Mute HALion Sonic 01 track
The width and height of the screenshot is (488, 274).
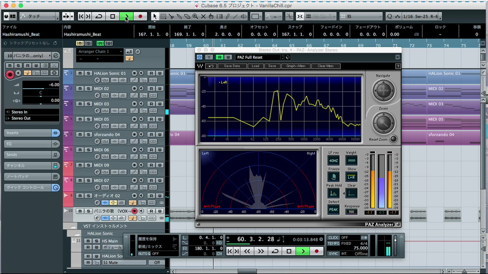point(80,73)
